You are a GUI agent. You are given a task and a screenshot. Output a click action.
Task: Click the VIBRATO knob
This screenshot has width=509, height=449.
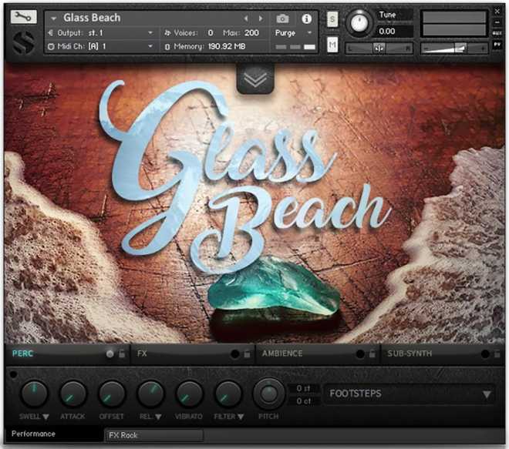[x=189, y=394]
